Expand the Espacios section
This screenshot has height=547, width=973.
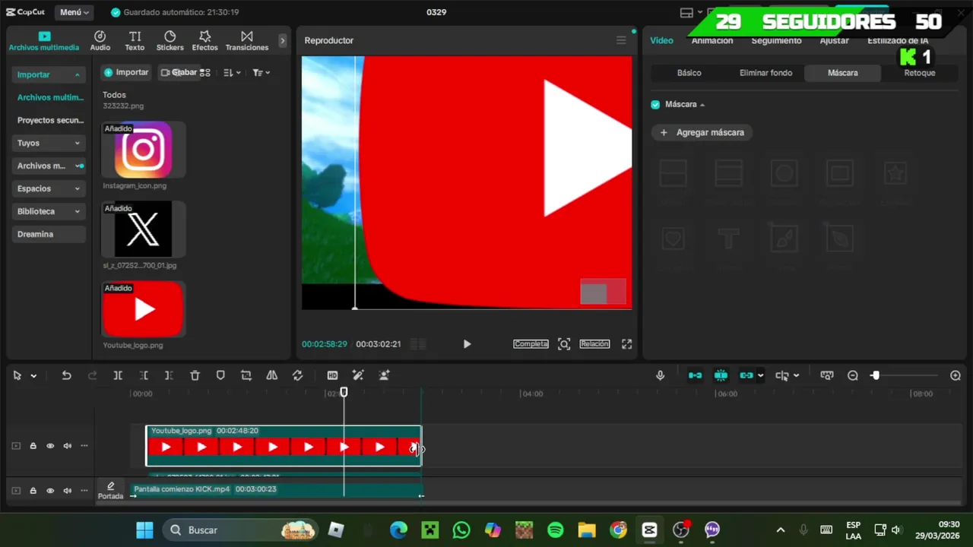click(x=49, y=188)
